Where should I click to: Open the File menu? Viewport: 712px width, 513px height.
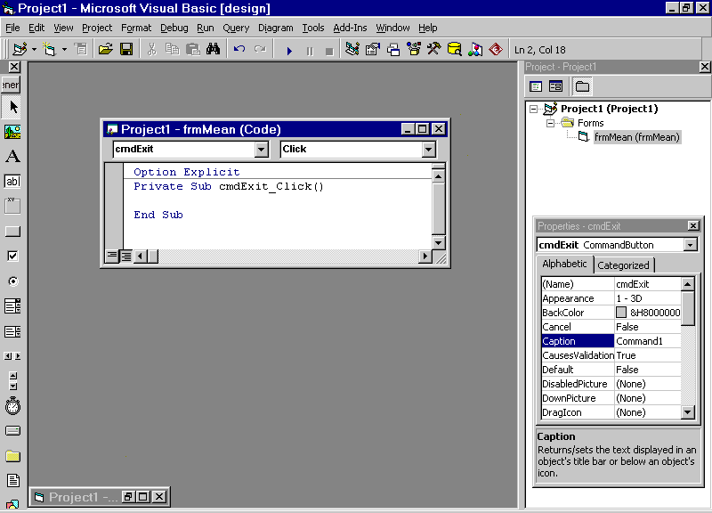[x=12, y=28]
